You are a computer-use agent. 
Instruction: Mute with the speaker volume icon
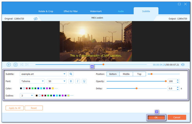[x=183, y=65]
